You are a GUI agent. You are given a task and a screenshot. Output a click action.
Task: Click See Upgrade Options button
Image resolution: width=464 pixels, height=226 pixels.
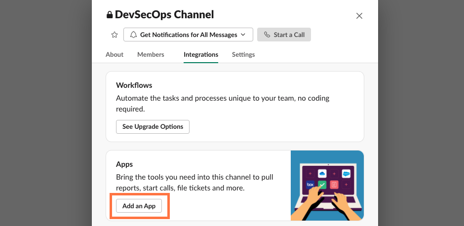(153, 126)
